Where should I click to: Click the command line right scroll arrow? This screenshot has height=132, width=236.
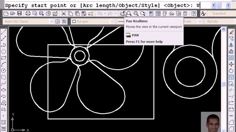click(x=228, y=5)
